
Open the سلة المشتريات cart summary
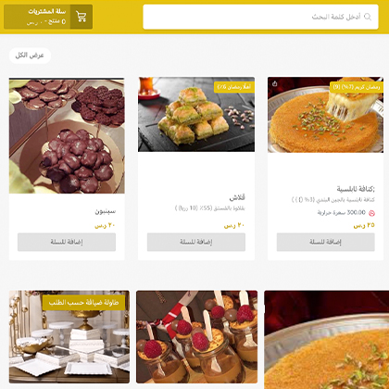point(48,17)
